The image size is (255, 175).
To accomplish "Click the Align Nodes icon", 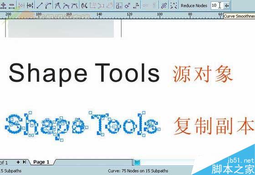I will click(x=136, y=5).
